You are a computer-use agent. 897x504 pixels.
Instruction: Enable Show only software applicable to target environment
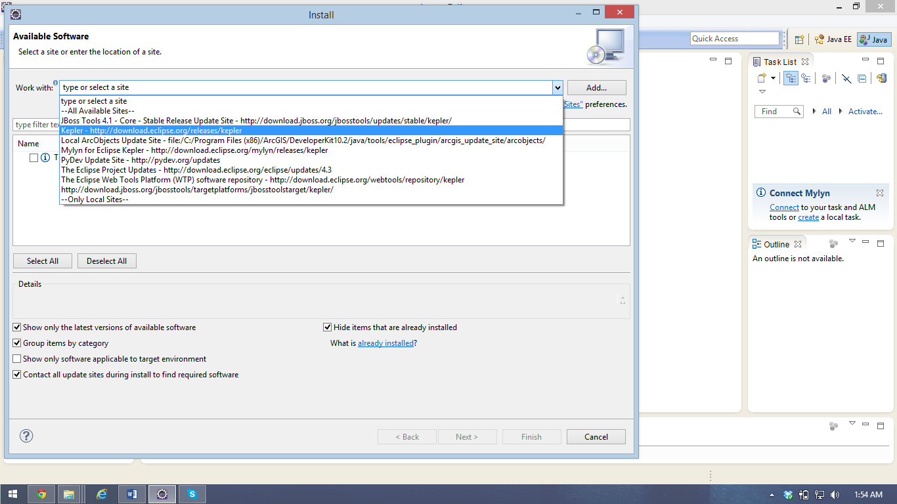tap(16, 358)
